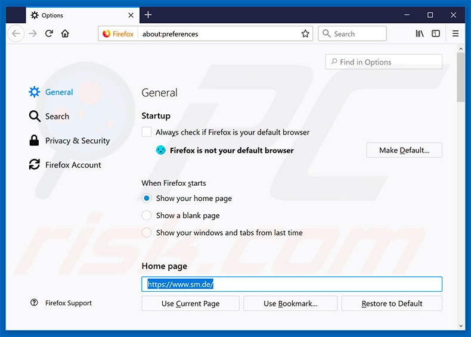
Task: Click the Search magnifier icon in the sidebar
Action: click(34, 116)
